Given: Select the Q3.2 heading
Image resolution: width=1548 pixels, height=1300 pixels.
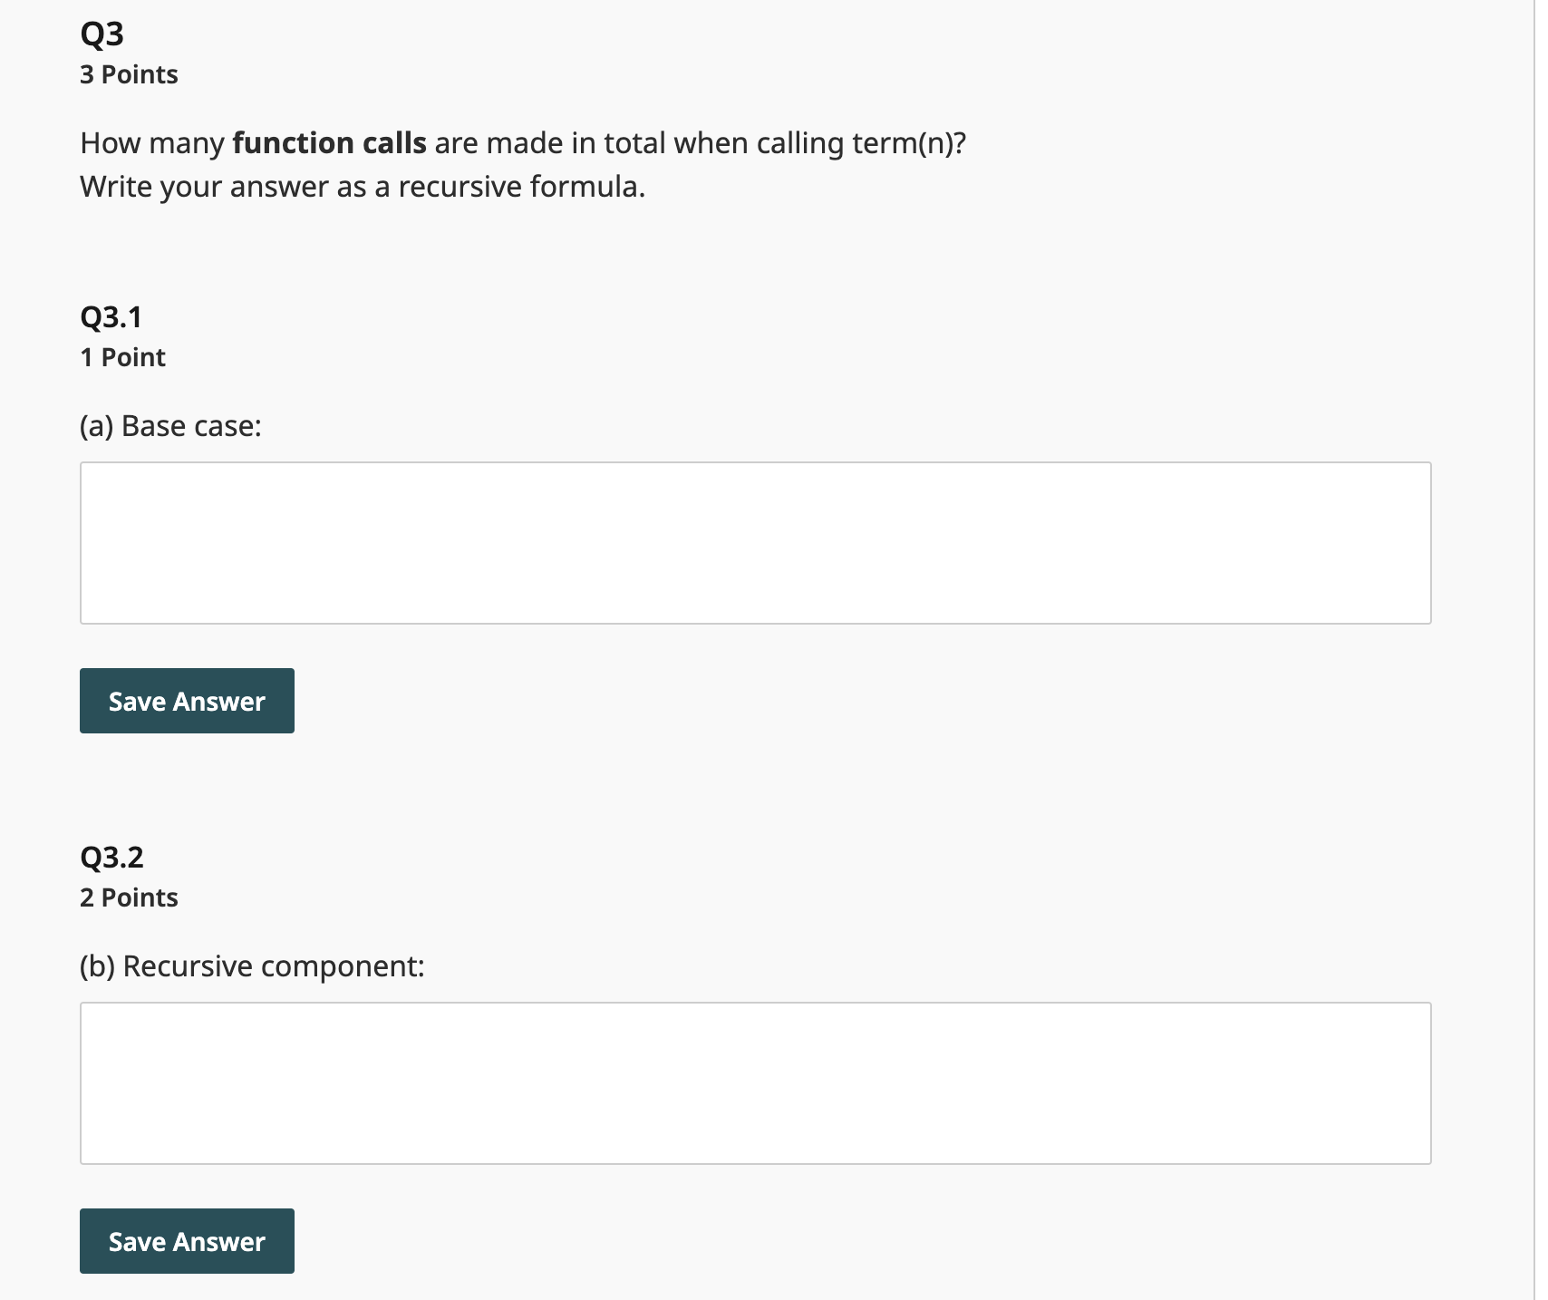Looking at the screenshot, I should tap(111, 856).
